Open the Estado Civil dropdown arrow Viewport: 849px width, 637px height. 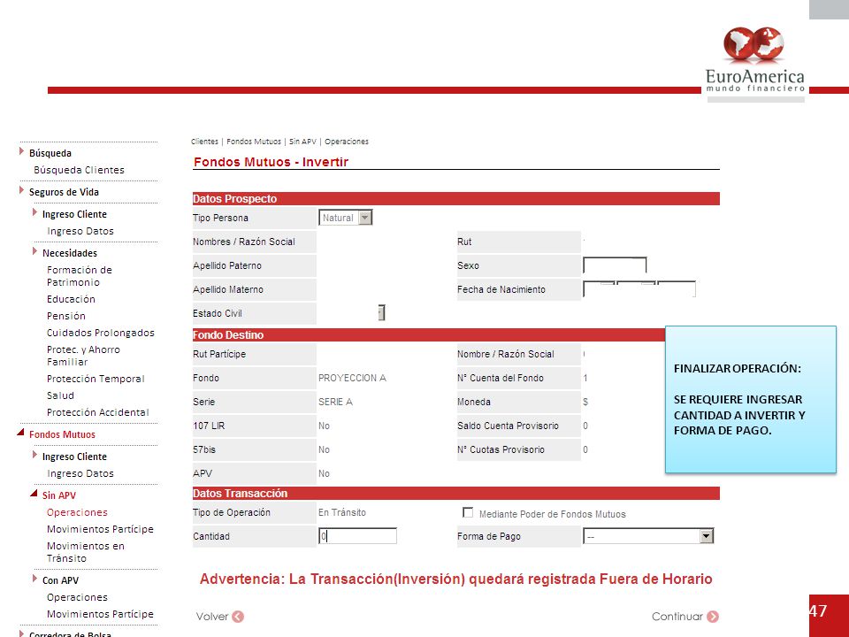tap(381, 312)
